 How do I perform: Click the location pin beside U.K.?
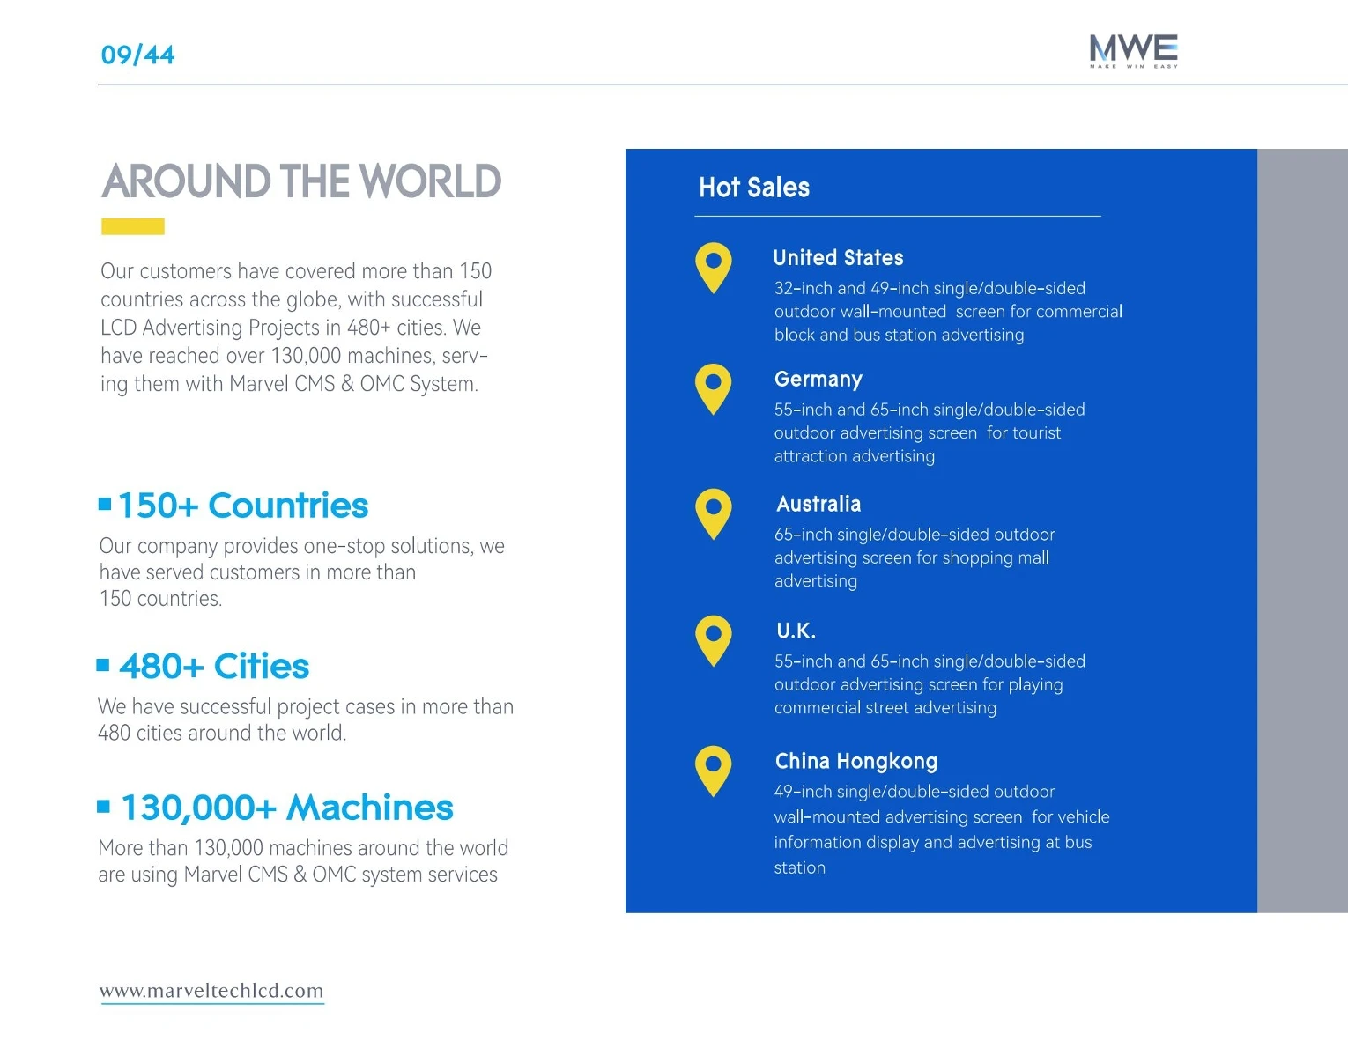click(x=714, y=640)
